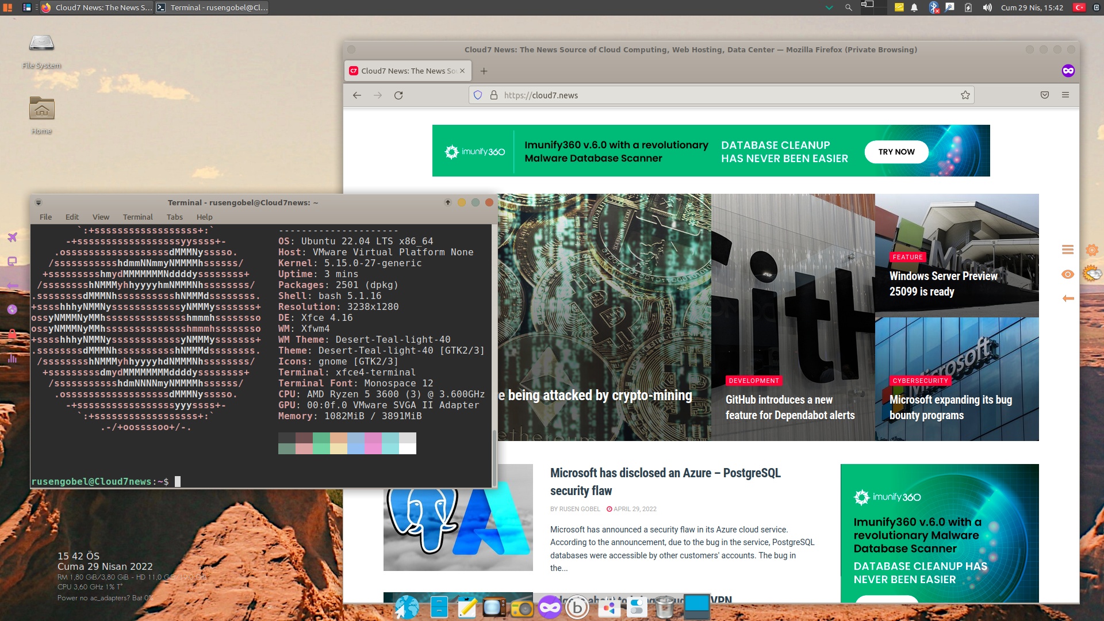Click the green color block in neofetch palette

[x=321, y=443]
